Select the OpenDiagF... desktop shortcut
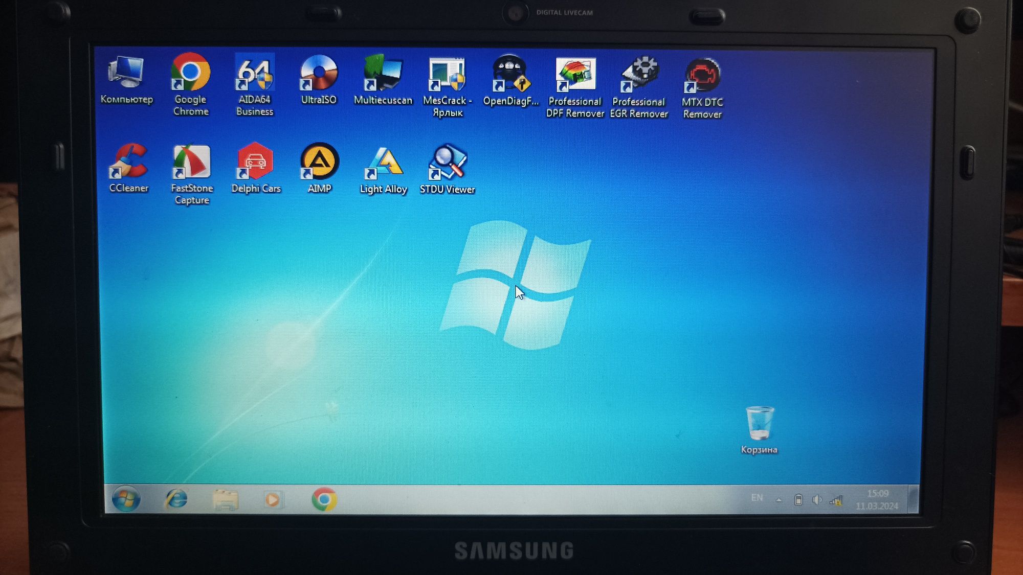Image resolution: width=1023 pixels, height=575 pixels. 510,81
